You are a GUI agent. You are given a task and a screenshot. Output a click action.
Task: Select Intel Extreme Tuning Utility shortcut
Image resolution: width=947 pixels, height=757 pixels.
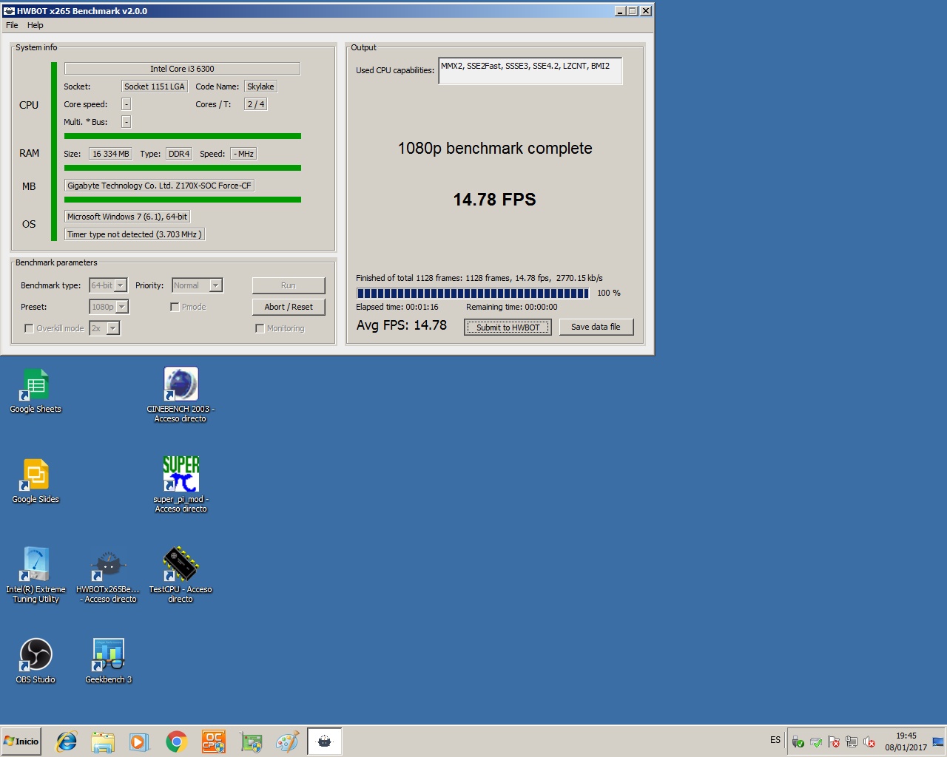36,575
